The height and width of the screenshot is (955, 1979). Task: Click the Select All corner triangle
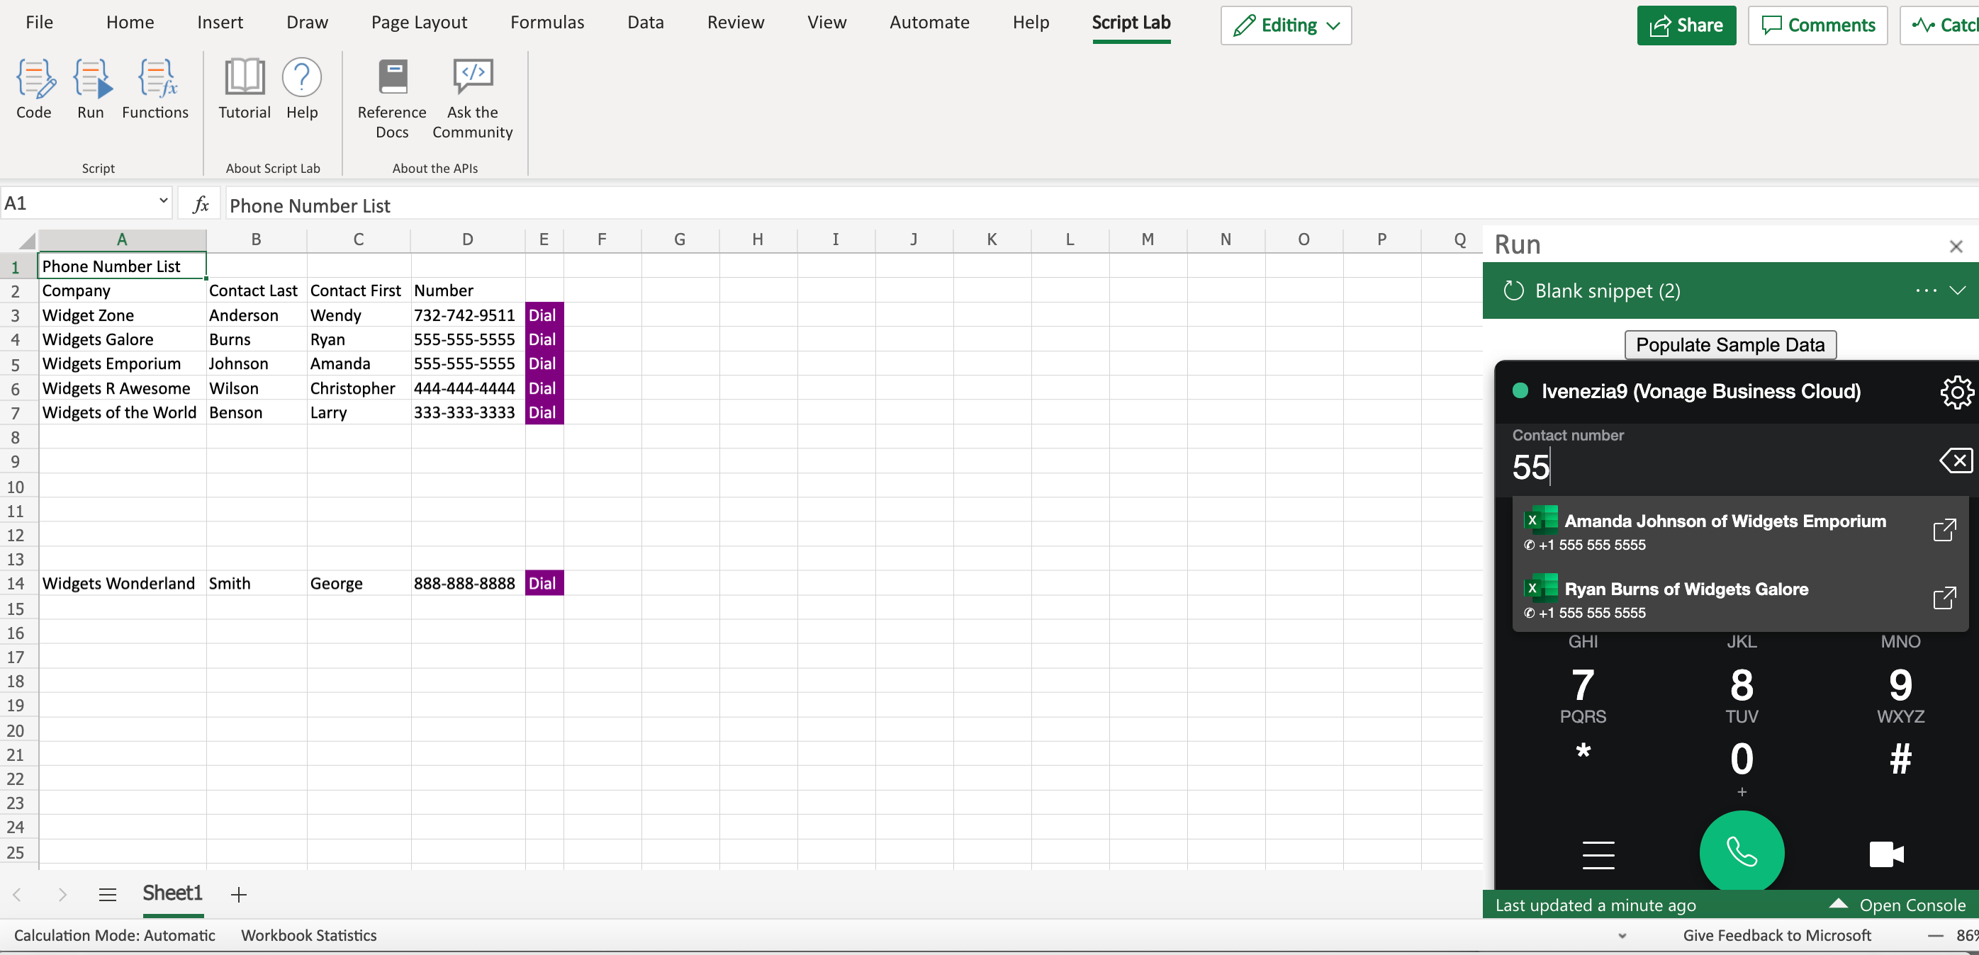[x=27, y=241]
